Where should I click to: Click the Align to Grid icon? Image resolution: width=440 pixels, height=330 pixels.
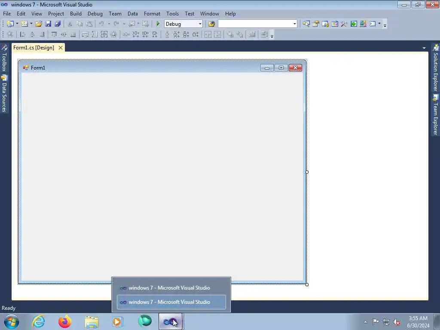coord(10,34)
